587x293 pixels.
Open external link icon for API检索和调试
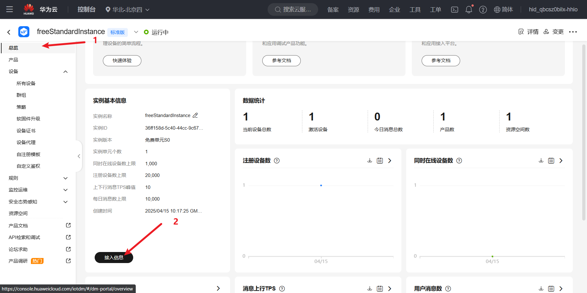[68, 237]
